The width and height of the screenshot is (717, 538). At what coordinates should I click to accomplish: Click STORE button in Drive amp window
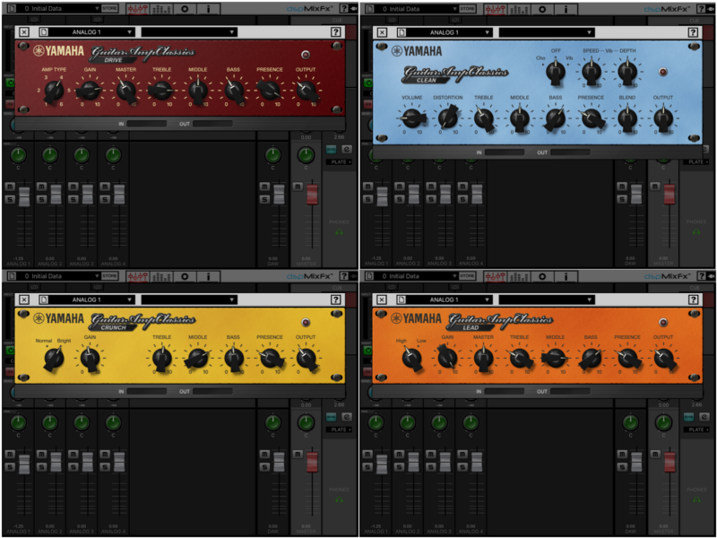pyautogui.click(x=109, y=8)
